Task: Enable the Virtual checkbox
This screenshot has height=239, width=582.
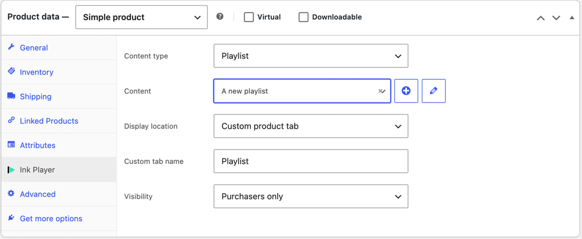Action: click(x=249, y=17)
